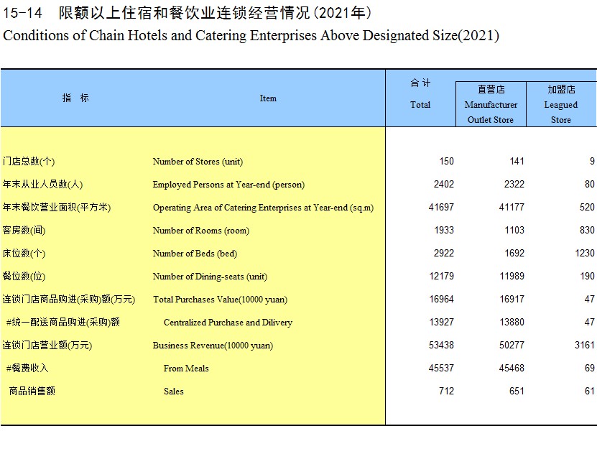Select the '连锁门店营业额(万元)' row label

click(47, 345)
